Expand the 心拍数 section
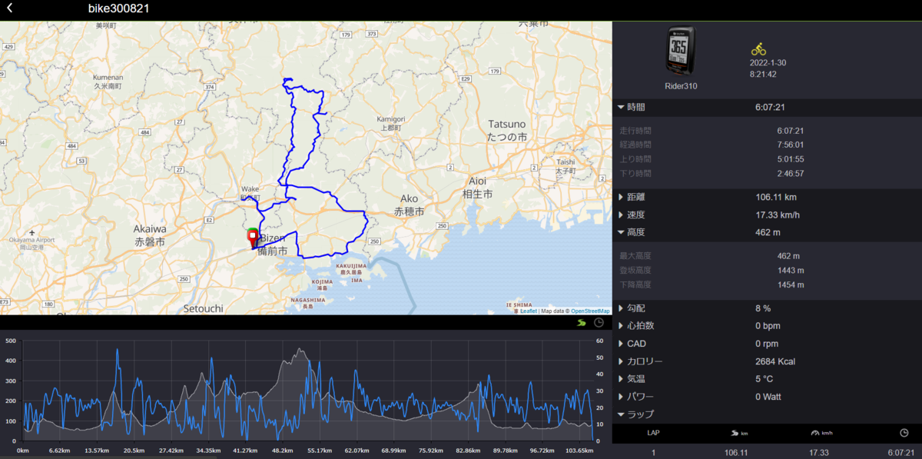This screenshot has height=459, width=922. [x=621, y=326]
